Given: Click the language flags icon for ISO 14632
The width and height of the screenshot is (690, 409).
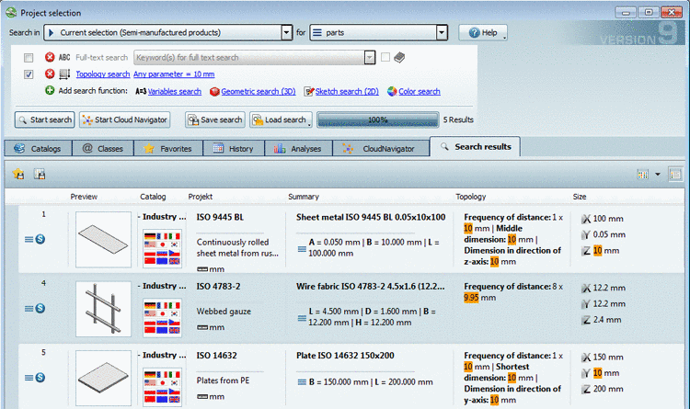Looking at the screenshot, I should (162, 386).
